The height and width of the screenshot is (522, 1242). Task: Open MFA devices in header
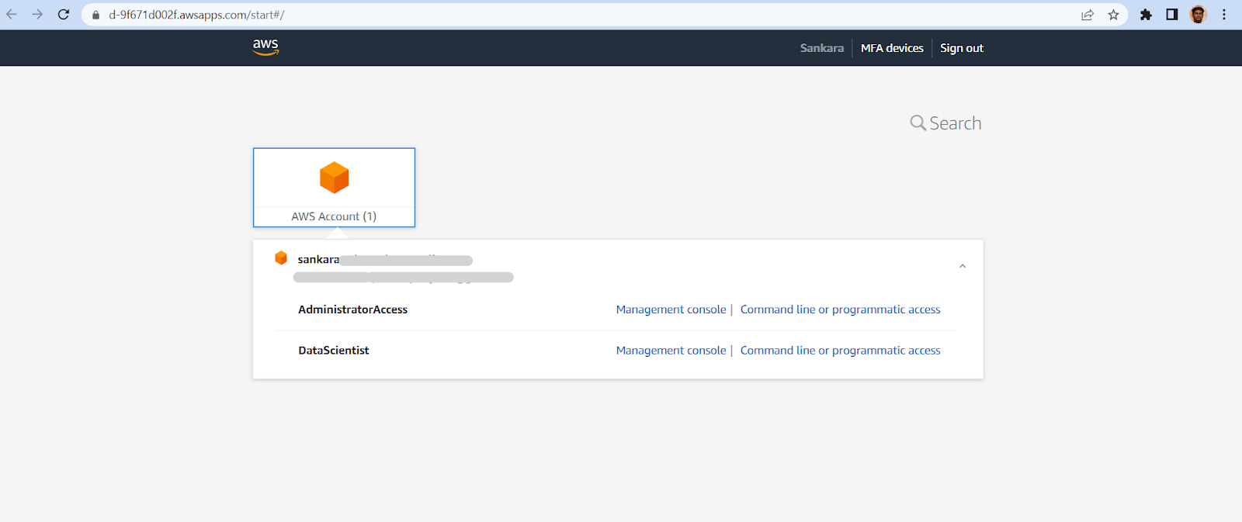[x=892, y=48]
